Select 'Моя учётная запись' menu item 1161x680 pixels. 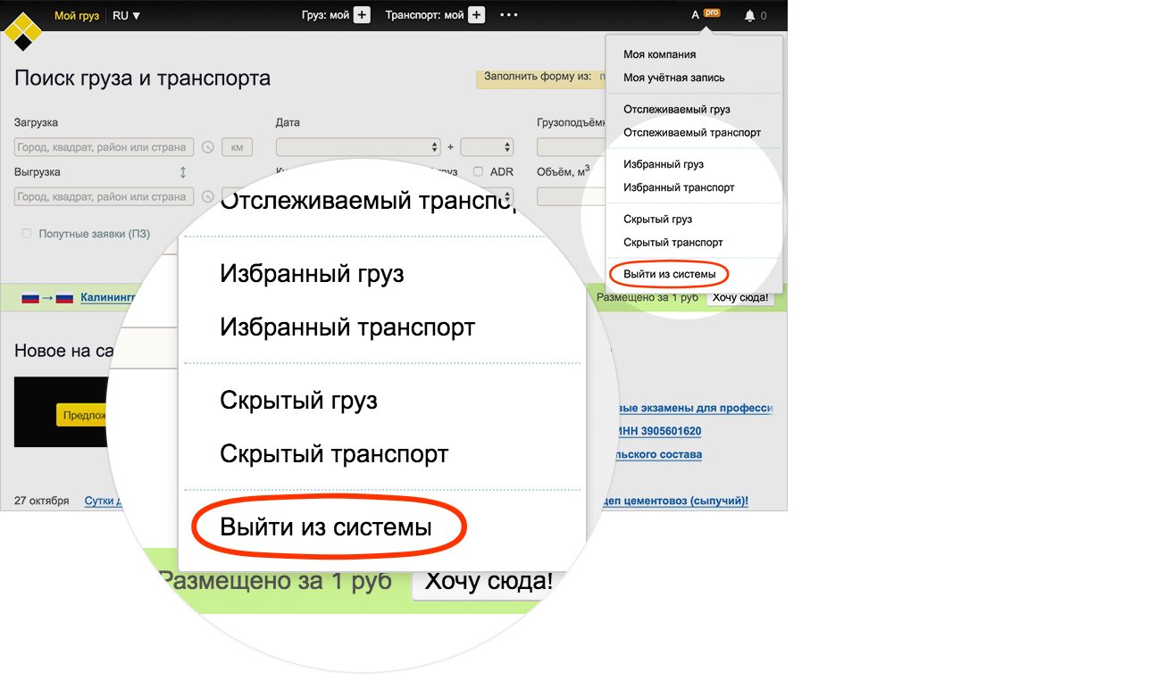point(674,78)
